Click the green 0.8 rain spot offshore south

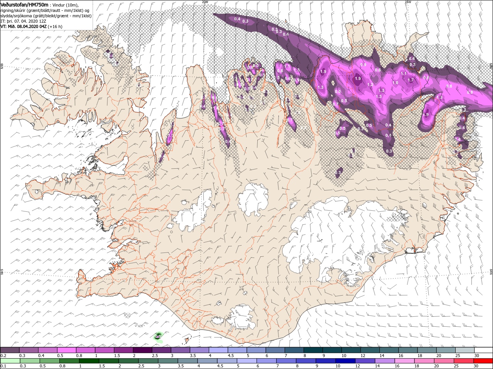(x=158, y=336)
